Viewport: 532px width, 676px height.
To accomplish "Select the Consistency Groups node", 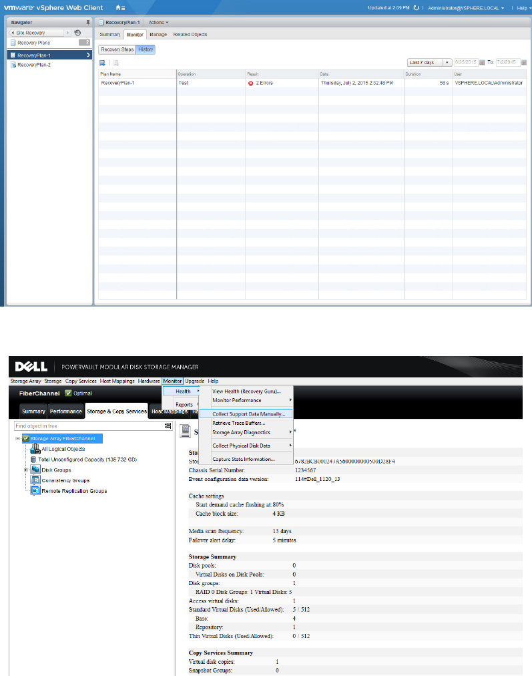I will (65, 480).
